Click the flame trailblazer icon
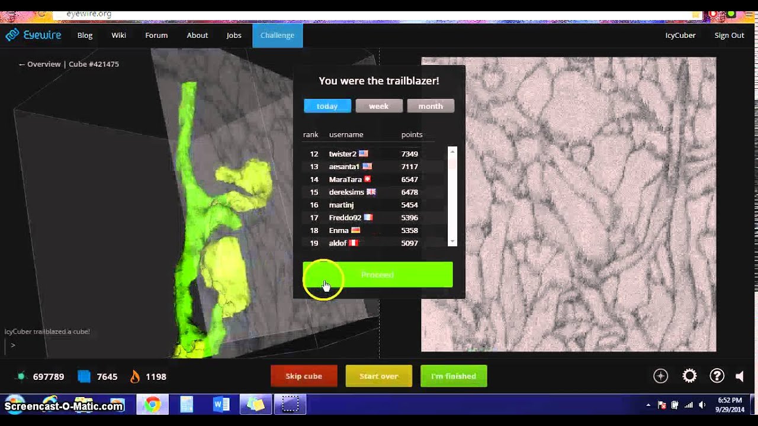Image resolution: width=758 pixels, height=426 pixels. [x=135, y=376]
